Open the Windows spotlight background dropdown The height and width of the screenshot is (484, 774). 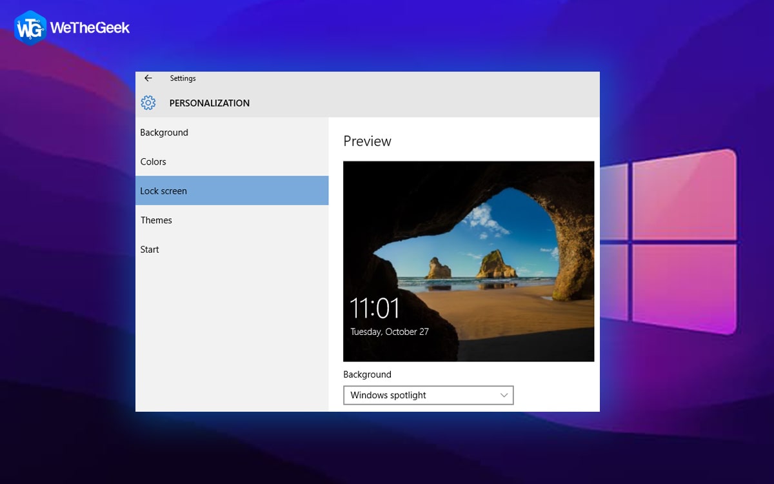(x=428, y=395)
